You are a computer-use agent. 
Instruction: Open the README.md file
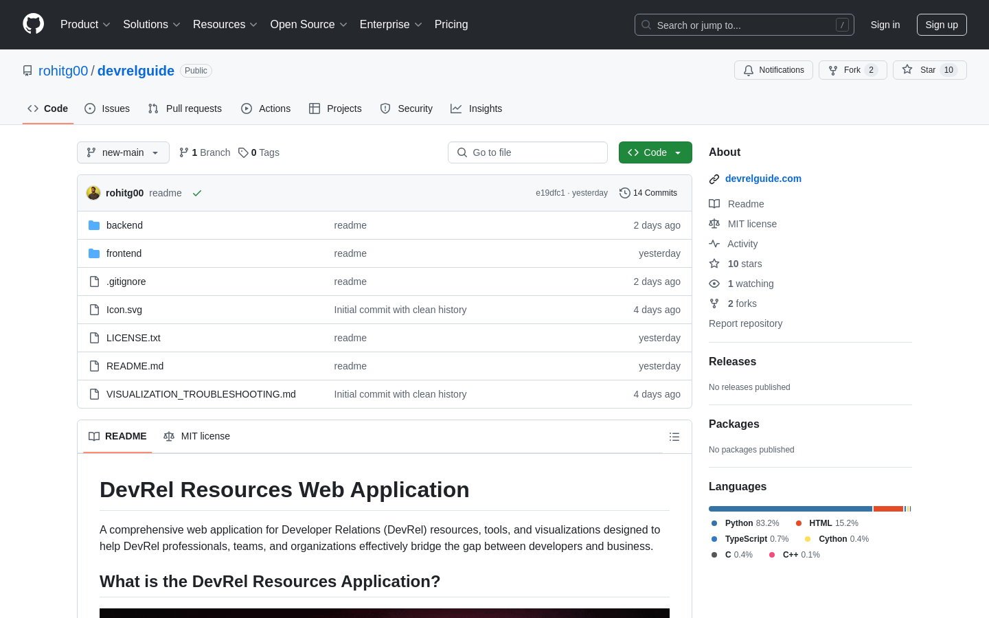tap(135, 366)
